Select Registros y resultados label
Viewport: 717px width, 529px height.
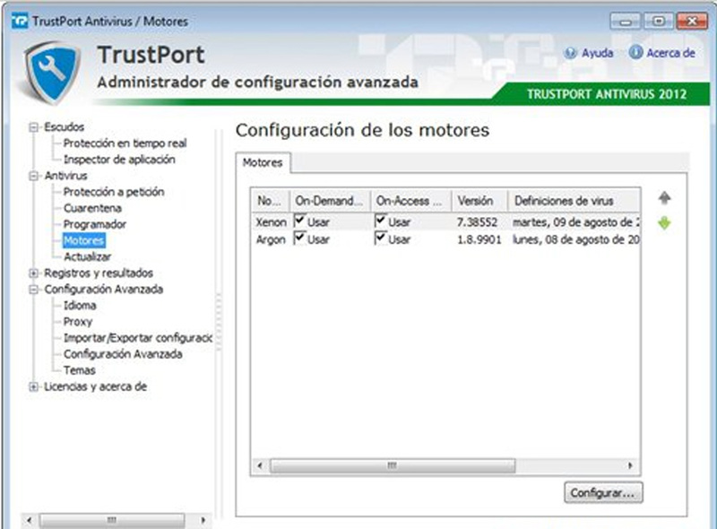tap(99, 273)
